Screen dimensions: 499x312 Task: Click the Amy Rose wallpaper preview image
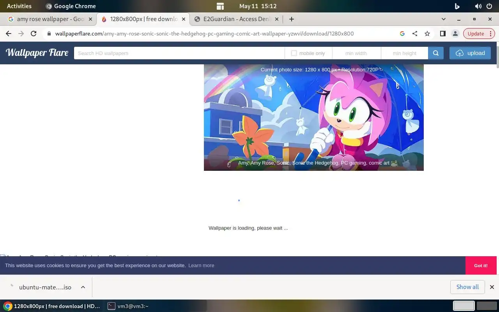coord(314,117)
